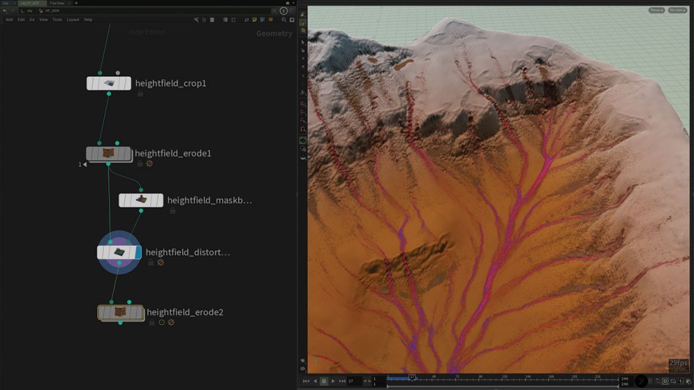The height and width of the screenshot is (390, 694).
Task: Click the HF_DEM path segment
Action: point(49,10)
